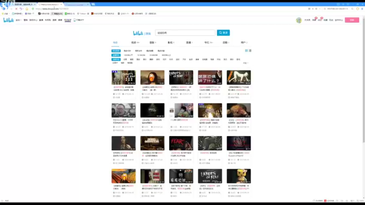Click the bilibili 搜索 logo beside search box
The width and height of the screenshot is (365, 205).
pyautogui.click(x=142, y=33)
